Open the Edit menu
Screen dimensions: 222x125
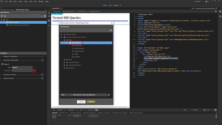pyautogui.click(x=11, y=1)
